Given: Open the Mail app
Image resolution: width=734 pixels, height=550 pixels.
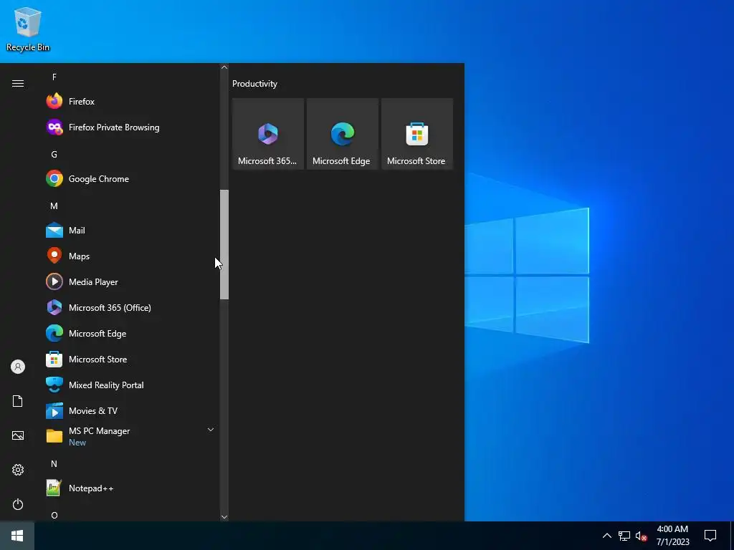Looking at the screenshot, I should 130,230.
